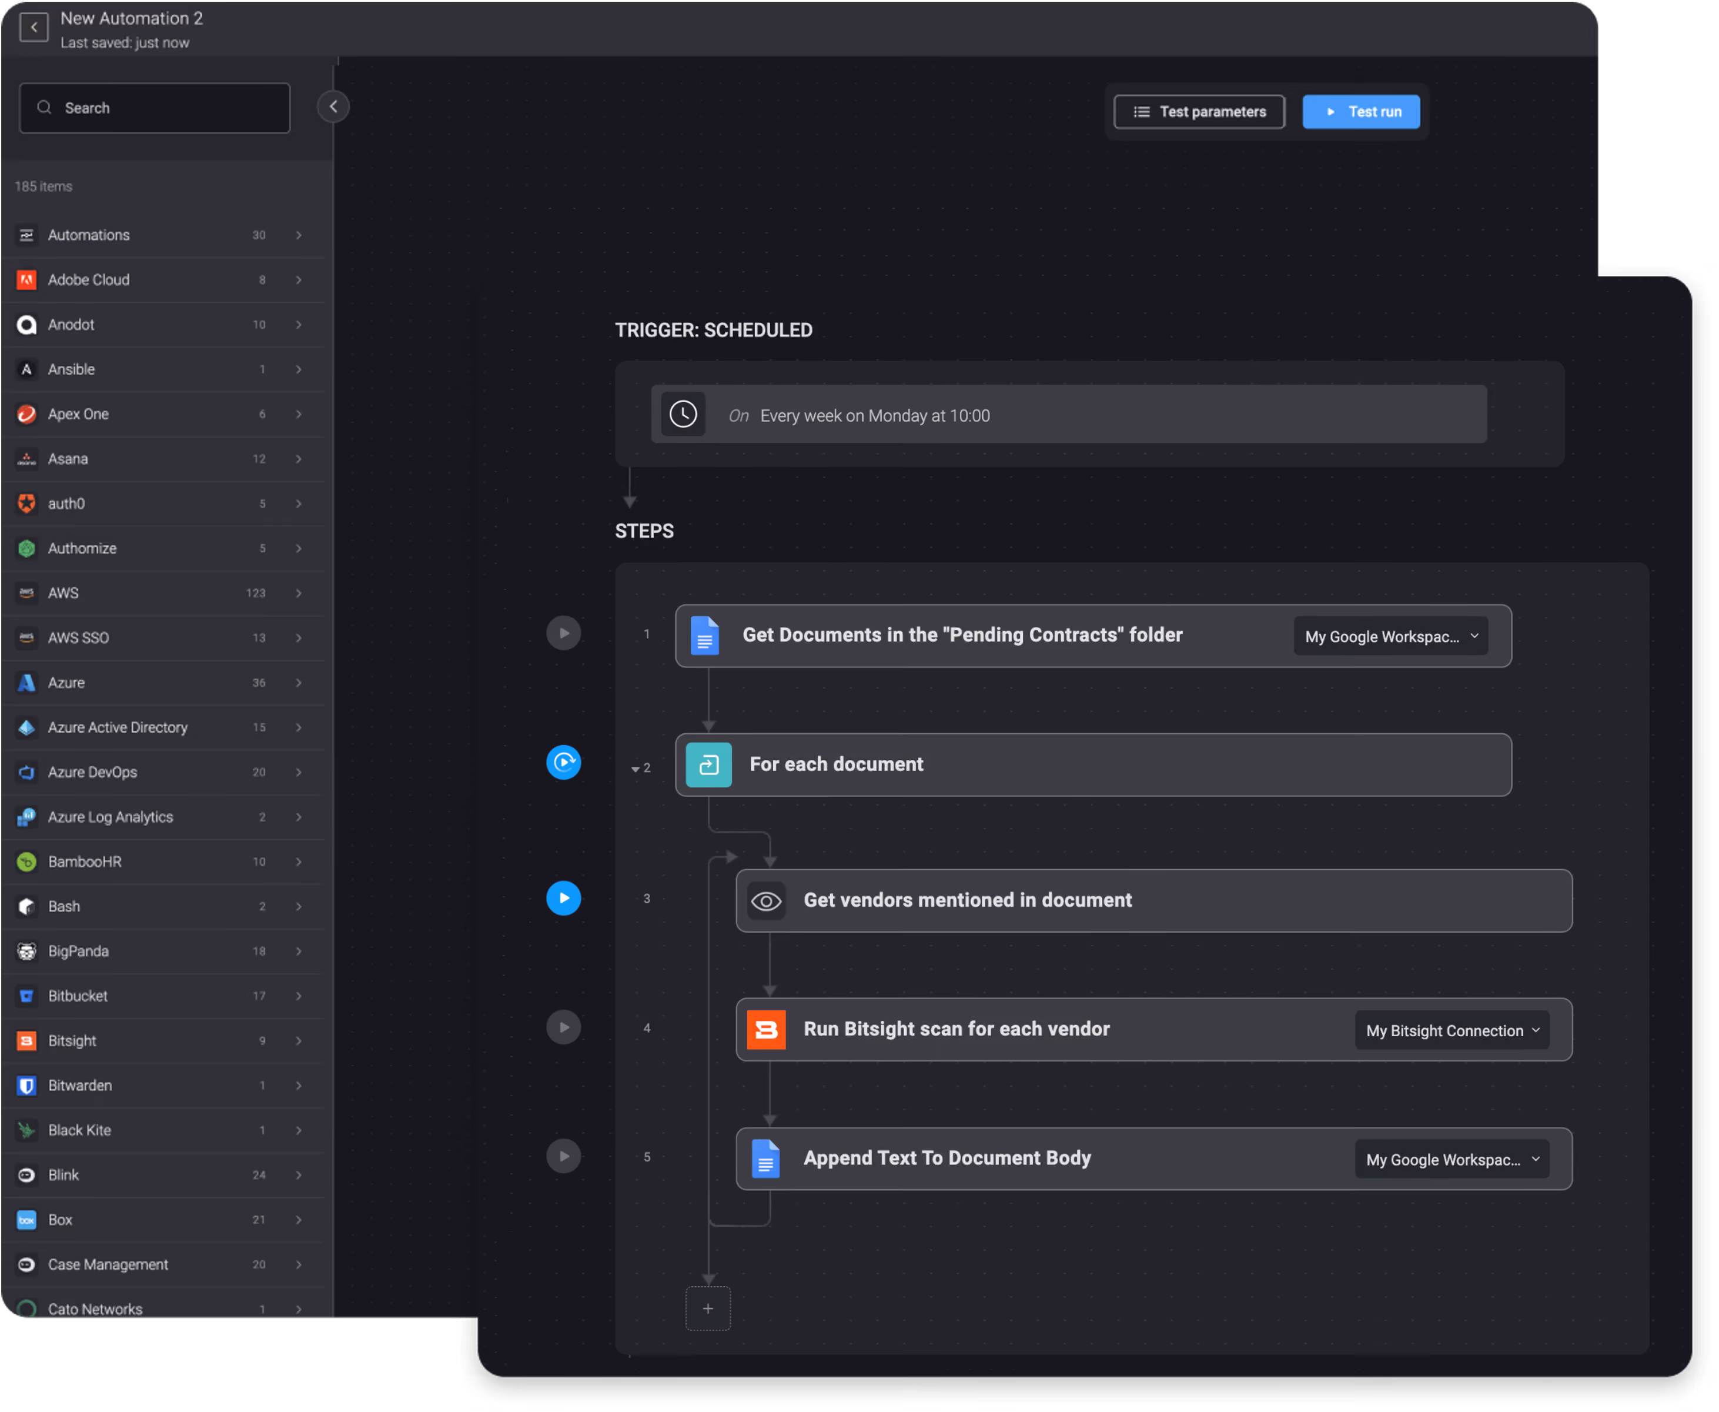1719x1412 pixels.
Task: Click the Search field in the sidebar
Action: pyautogui.click(x=155, y=108)
